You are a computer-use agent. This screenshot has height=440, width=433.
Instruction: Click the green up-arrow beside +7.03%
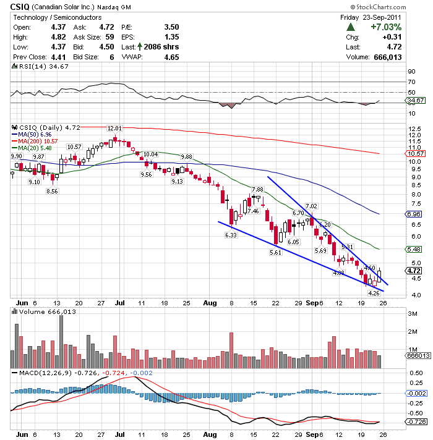(350, 27)
